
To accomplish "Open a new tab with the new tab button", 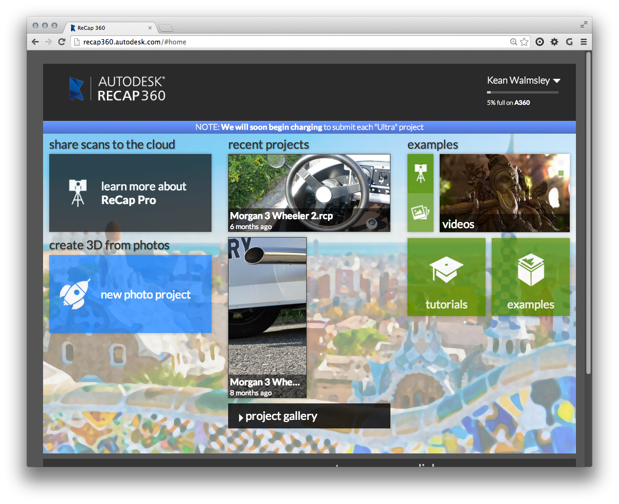I will pos(165,28).
